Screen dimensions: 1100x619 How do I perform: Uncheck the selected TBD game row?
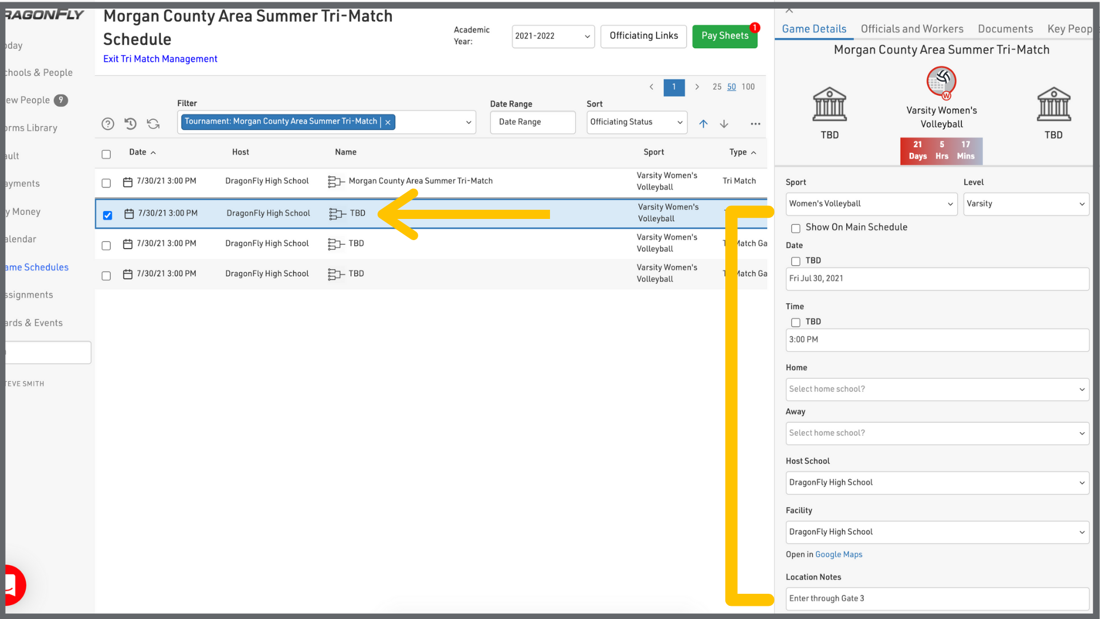pyautogui.click(x=108, y=215)
